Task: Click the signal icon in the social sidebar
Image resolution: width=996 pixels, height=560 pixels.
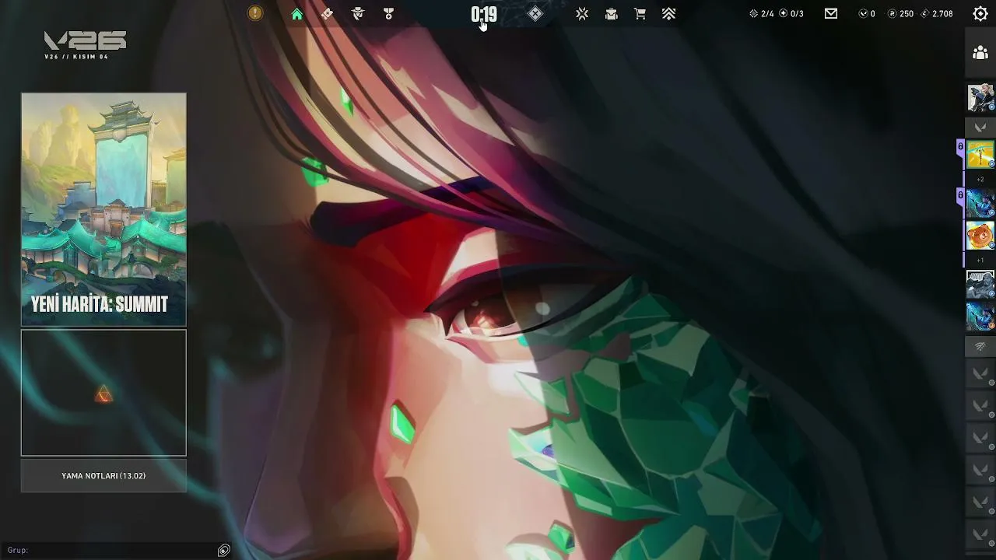Action: tap(980, 347)
